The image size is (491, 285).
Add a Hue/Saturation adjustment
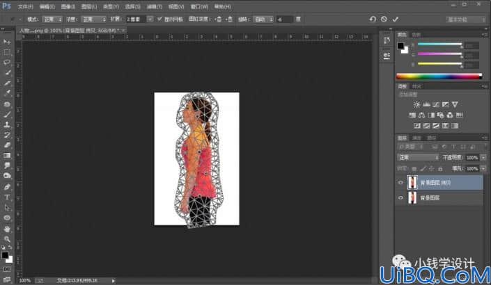click(412, 115)
